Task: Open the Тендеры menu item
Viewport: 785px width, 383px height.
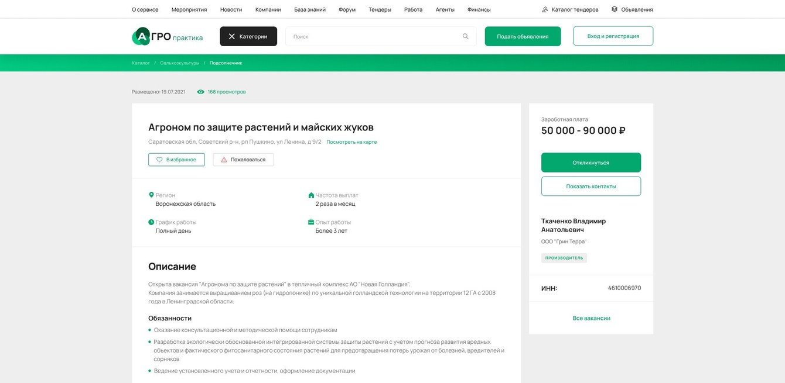Action: [x=380, y=9]
